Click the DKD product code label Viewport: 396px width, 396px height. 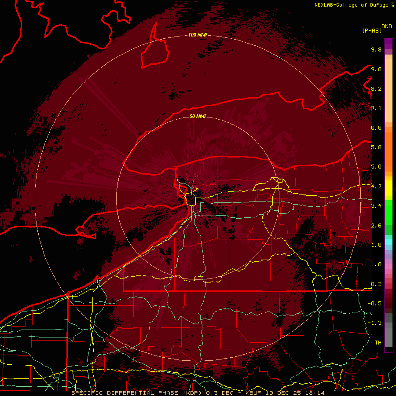point(386,26)
